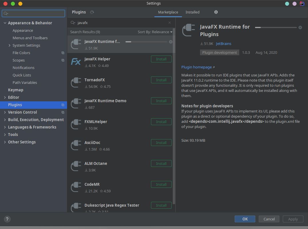This screenshot has height=229, width=308.
Task: Expand the System Settings node
Action: tap(9, 45)
